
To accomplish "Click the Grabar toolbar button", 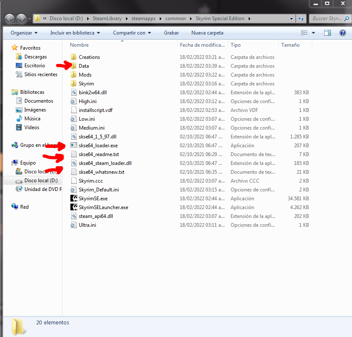I will point(171,33).
